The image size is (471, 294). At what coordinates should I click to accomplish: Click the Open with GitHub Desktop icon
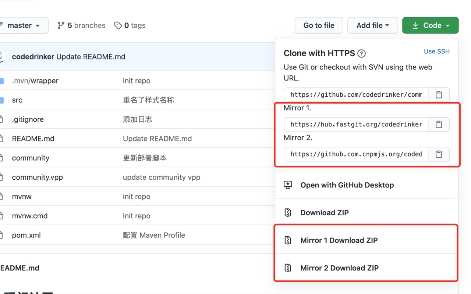(x=288, y=185)
